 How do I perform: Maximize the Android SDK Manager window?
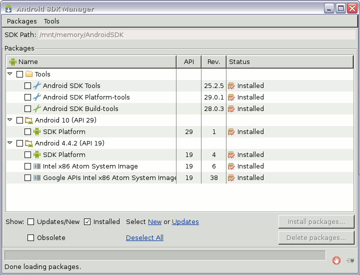(x=340, y=8)
